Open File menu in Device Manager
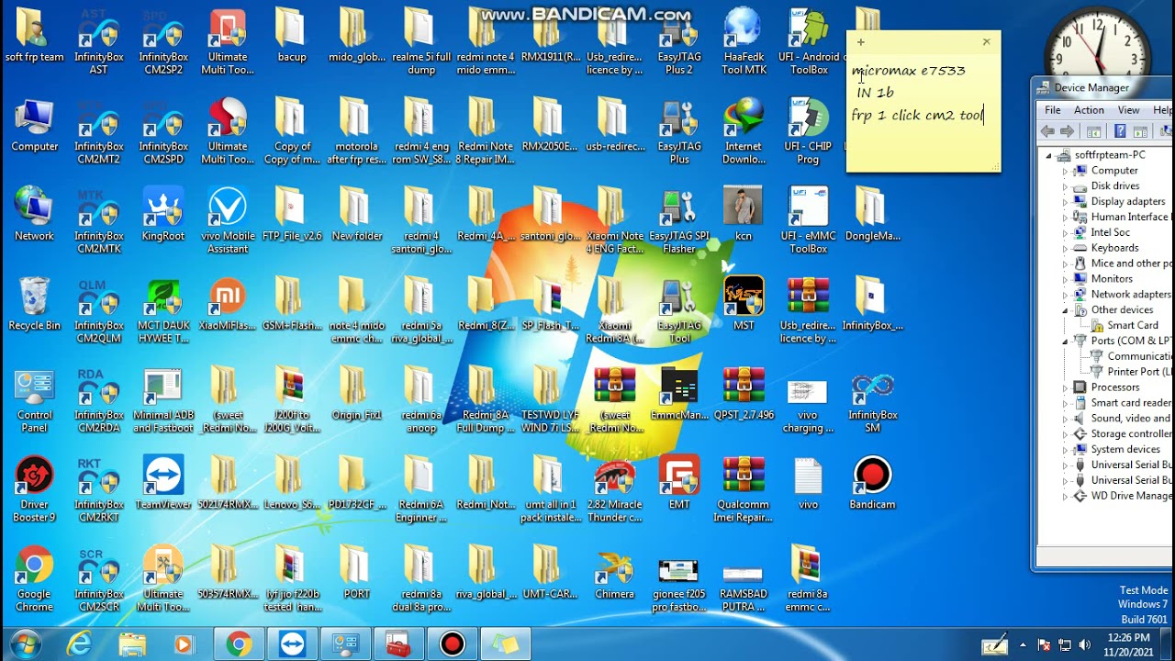Viewport: 1175px width, 661px height. coord(1053,110)
